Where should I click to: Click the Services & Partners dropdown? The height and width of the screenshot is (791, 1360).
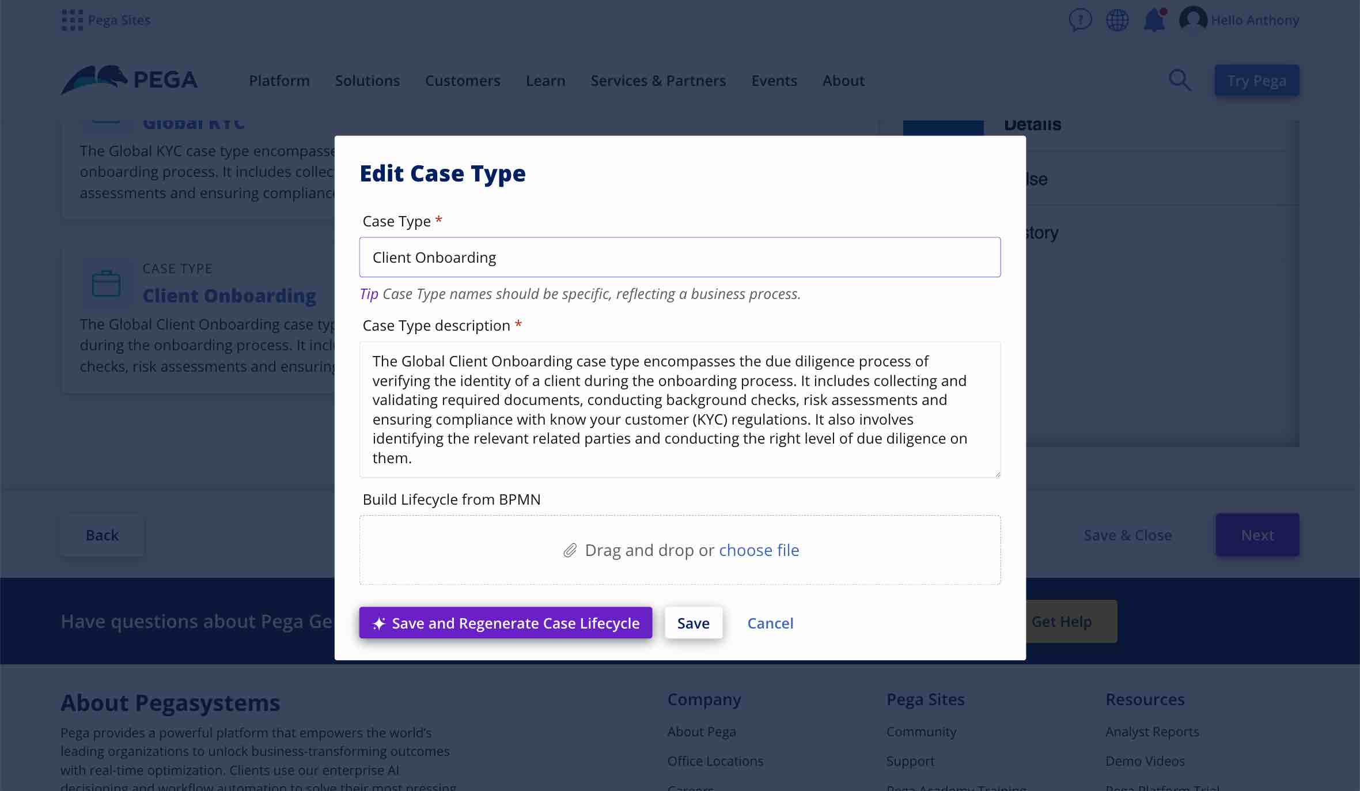(x=658, y=79)
